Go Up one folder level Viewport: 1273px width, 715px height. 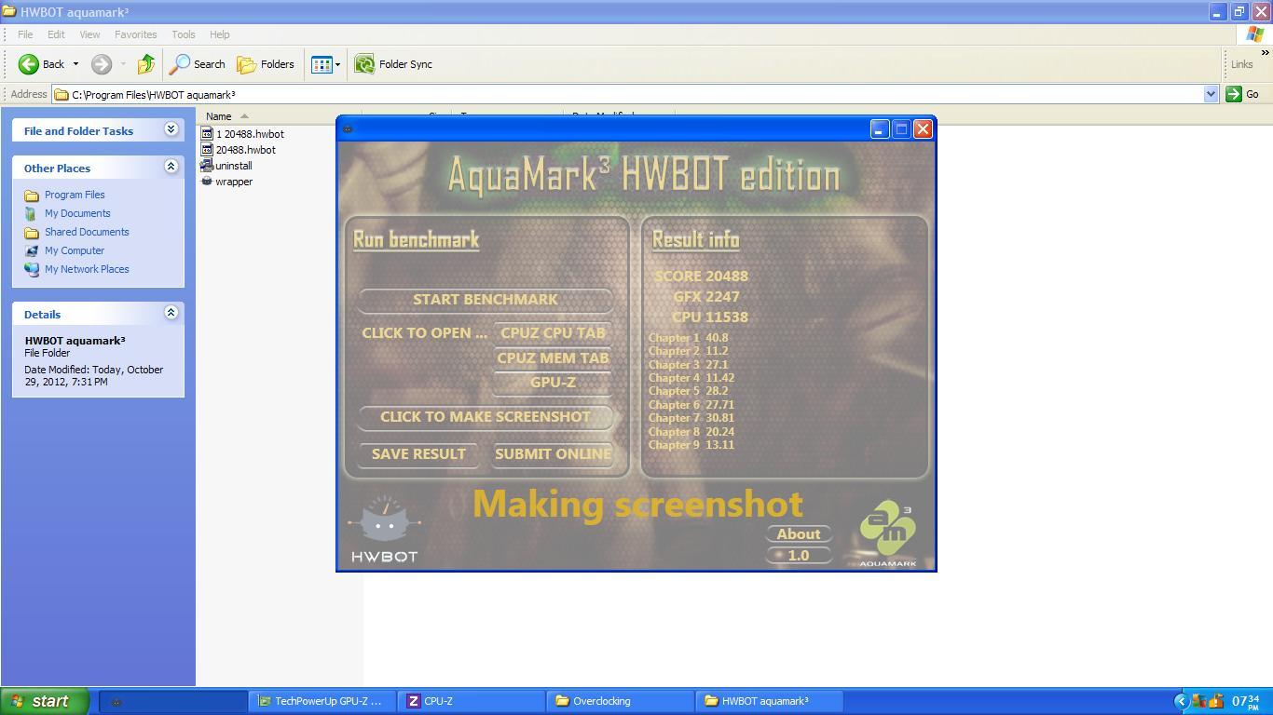click(145, 64)
